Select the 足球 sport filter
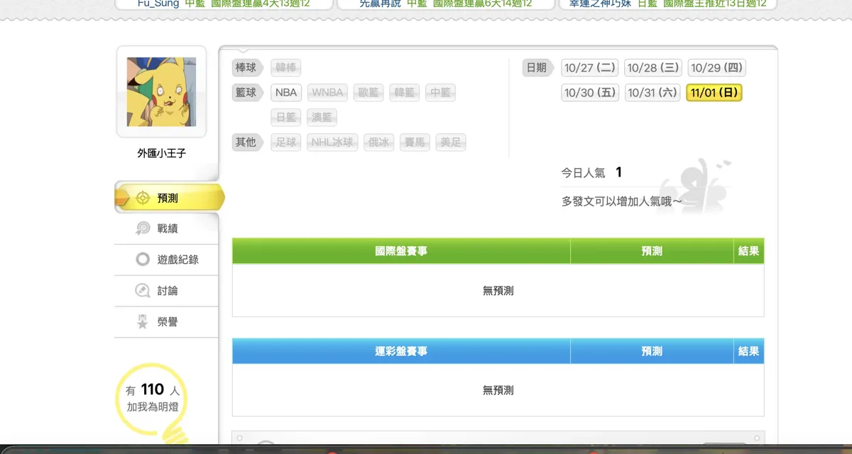 pyautogui.click(x=286, y=142)
